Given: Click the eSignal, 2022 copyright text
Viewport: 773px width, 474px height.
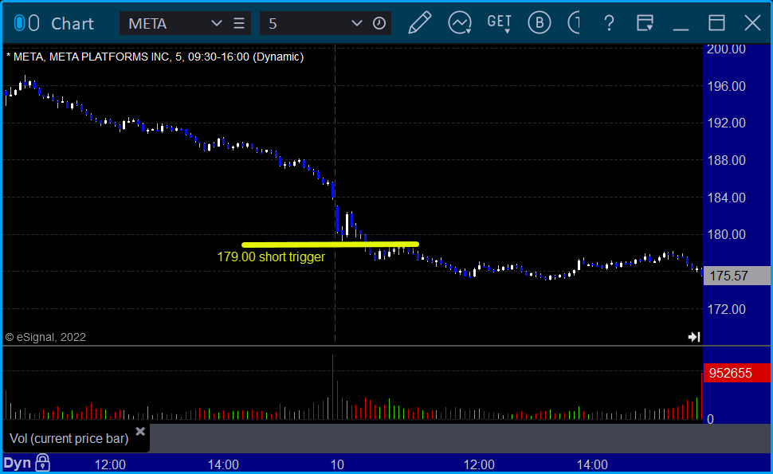Looking at the screenshot, I should click(45, 337).
